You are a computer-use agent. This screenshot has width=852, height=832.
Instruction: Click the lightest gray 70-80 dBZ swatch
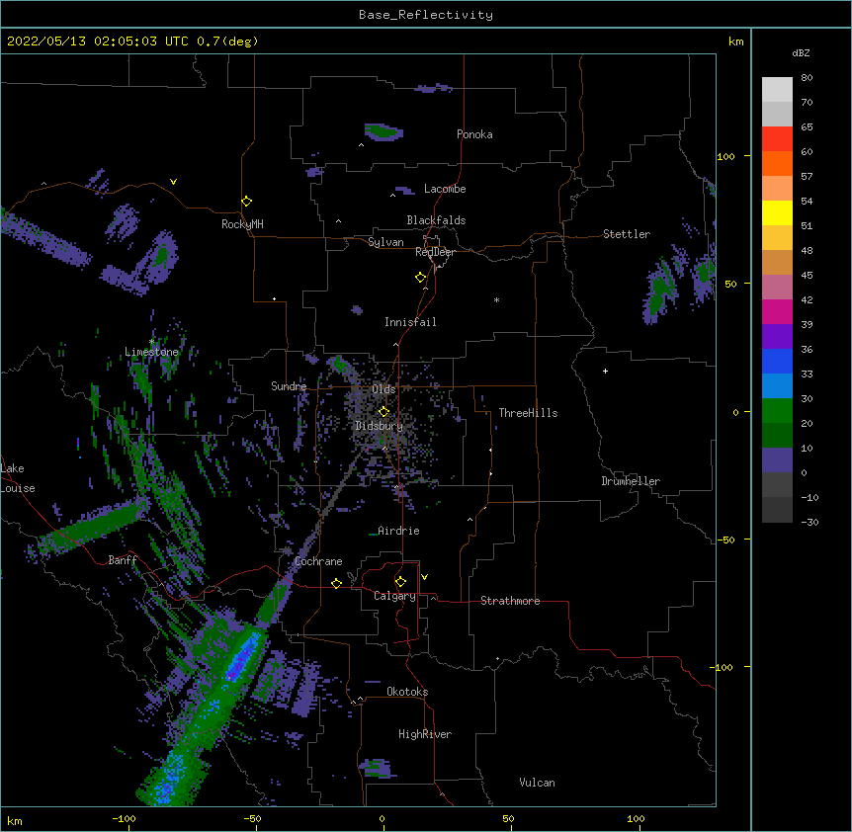coord(777,90)
